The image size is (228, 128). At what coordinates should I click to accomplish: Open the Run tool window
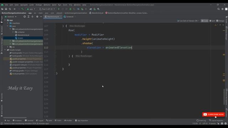7,121
